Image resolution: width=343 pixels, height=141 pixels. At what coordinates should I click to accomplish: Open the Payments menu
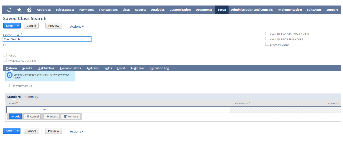pyautogui.click(x=86, y=10)
